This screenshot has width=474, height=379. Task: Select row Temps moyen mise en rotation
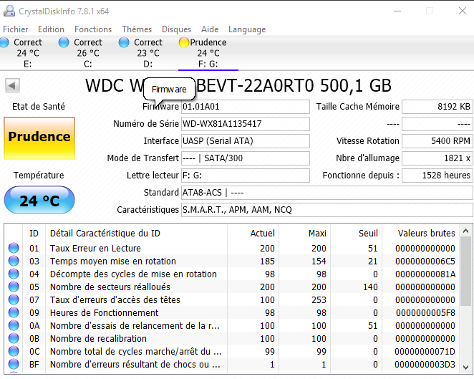(232, 261)
